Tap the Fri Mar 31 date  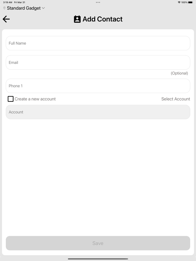click(x=20, y=2)
